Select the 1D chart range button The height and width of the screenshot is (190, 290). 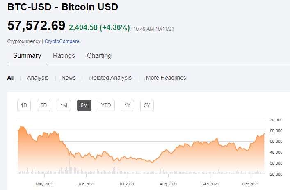coord(24,105)
